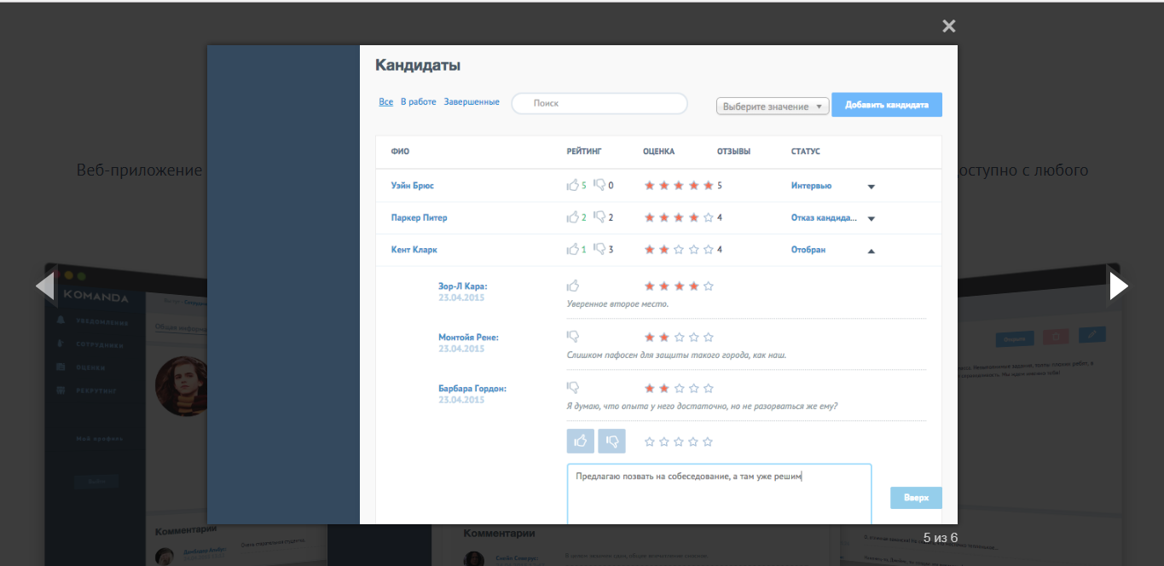The height and width of the screenshot is (566, 1164).
Task: Set third star in empty rating row
Action: (x=679, y=442)
